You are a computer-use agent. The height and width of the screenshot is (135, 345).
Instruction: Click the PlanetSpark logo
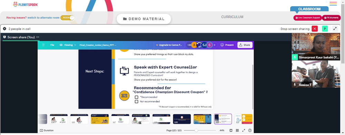tap(25, 4)
